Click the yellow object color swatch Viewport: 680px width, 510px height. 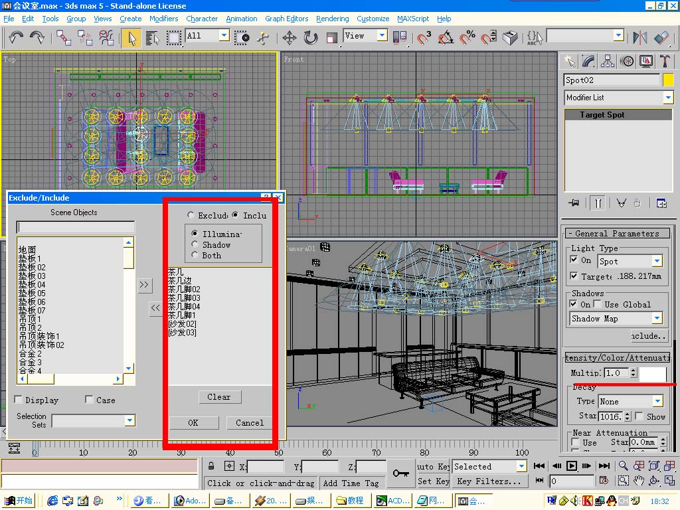pos(669,80)
